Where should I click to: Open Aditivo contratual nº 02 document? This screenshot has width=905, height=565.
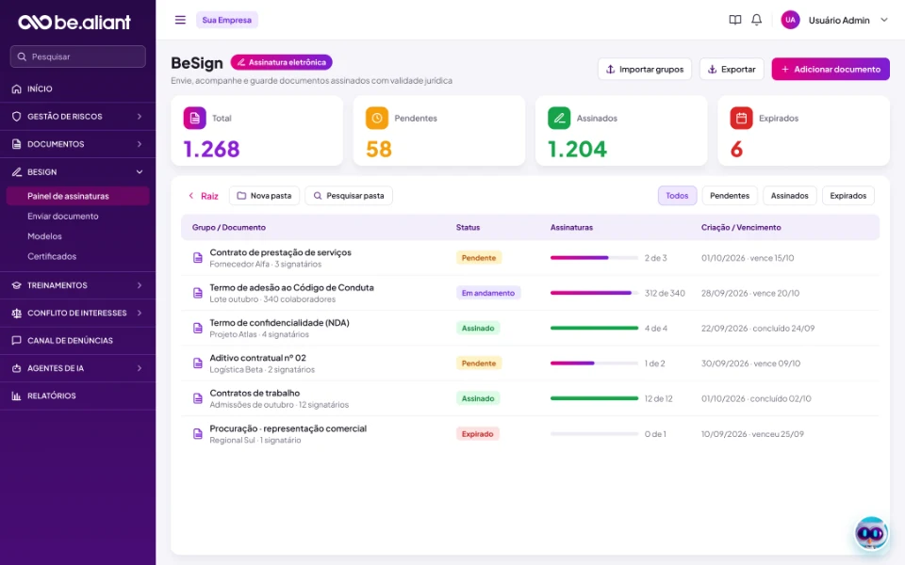(258, 358)
